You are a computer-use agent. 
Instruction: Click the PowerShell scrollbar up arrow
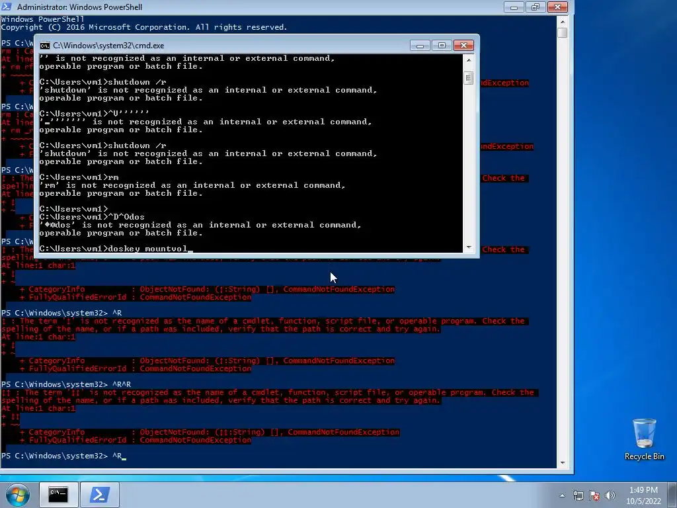click(x=562, y=21)
